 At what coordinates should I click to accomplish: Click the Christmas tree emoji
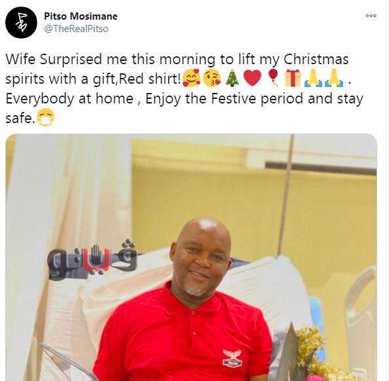pyautogui.click(x=232, y=78)
